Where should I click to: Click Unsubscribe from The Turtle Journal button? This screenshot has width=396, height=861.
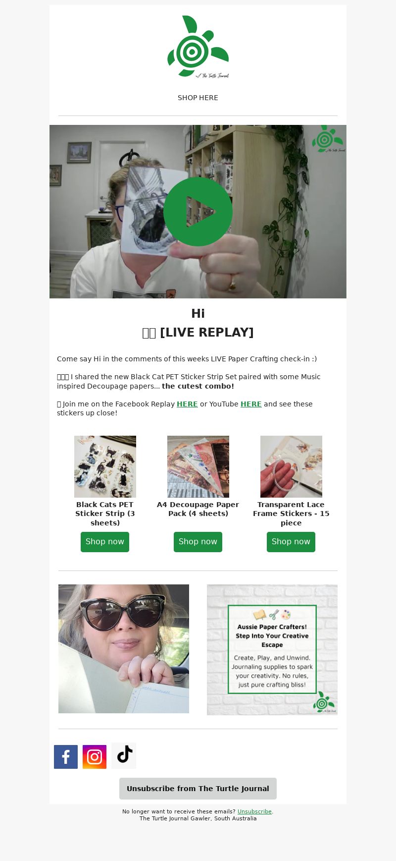[198, 789]
